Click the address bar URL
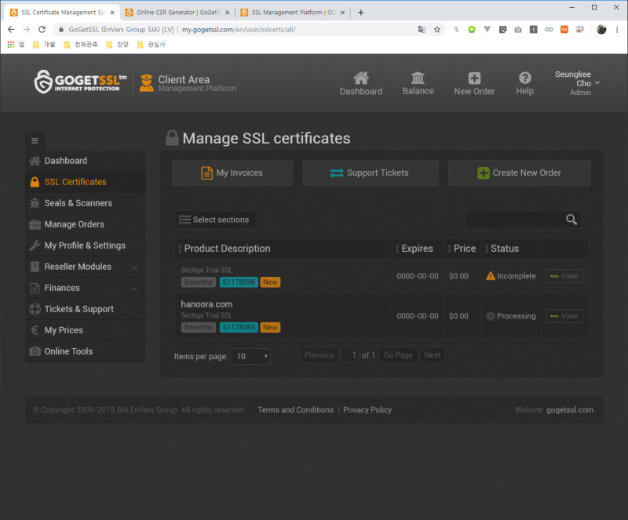The height and width of the screenshot is (520, 628). [x=239, y=29]
